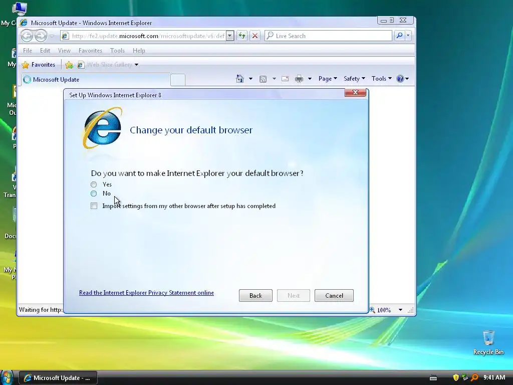
Task: Open the Safety command bar menu
Action: (x=354, y=79)
